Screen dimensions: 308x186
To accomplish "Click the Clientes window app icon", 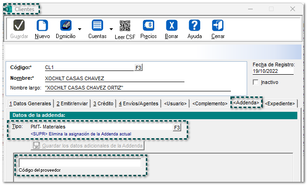I will click(8, 9).
